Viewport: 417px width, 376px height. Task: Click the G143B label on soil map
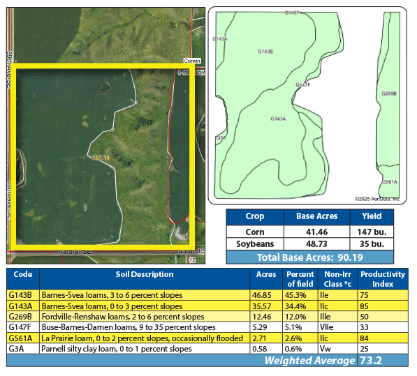coord(265,52)
